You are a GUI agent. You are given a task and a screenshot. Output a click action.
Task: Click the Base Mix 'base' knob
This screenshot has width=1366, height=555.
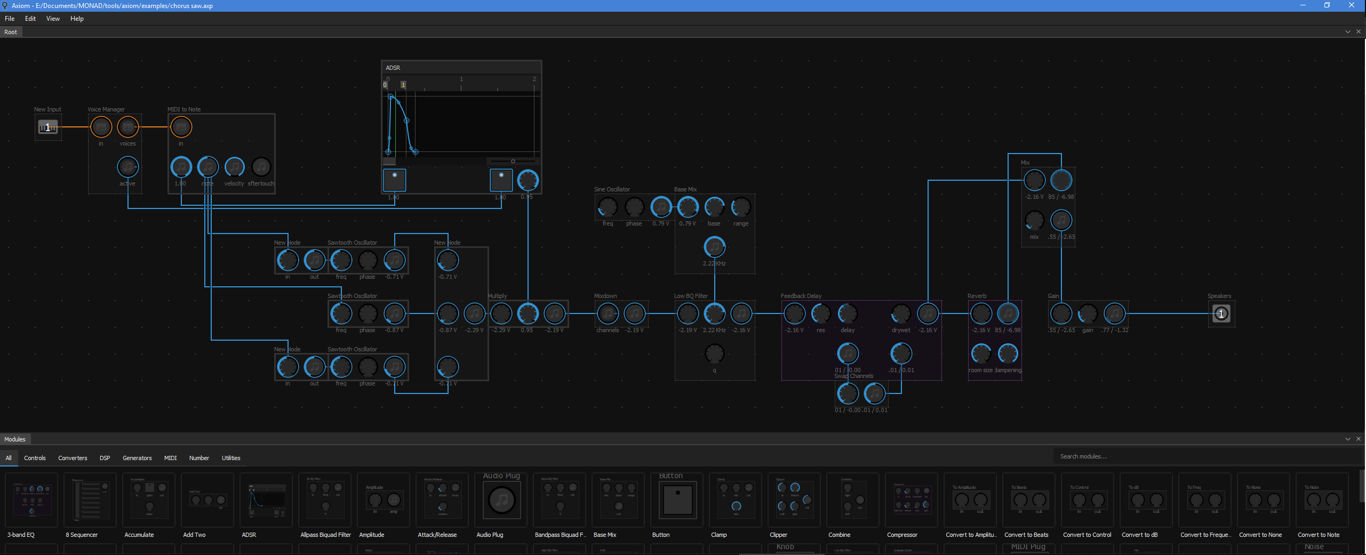(x=714, y=207)
